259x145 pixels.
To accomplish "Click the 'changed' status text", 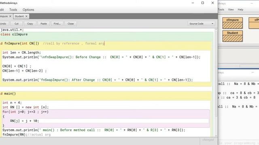I will [x=208, y=140].
